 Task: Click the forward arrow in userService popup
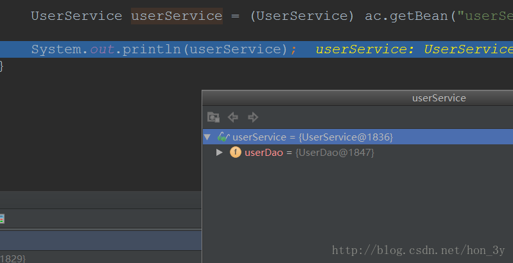(x=253, y=117)
